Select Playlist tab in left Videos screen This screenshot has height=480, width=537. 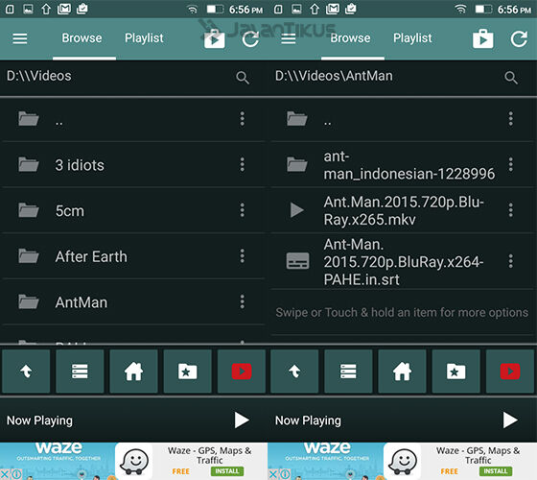[x=144, y=38]
